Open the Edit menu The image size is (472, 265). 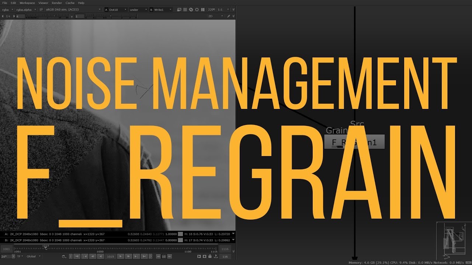click(13, 3)
